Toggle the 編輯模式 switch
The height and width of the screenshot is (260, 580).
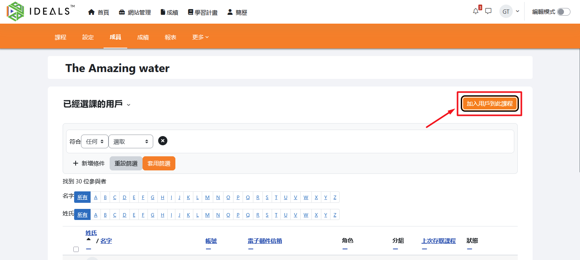[x=563, y=12]
